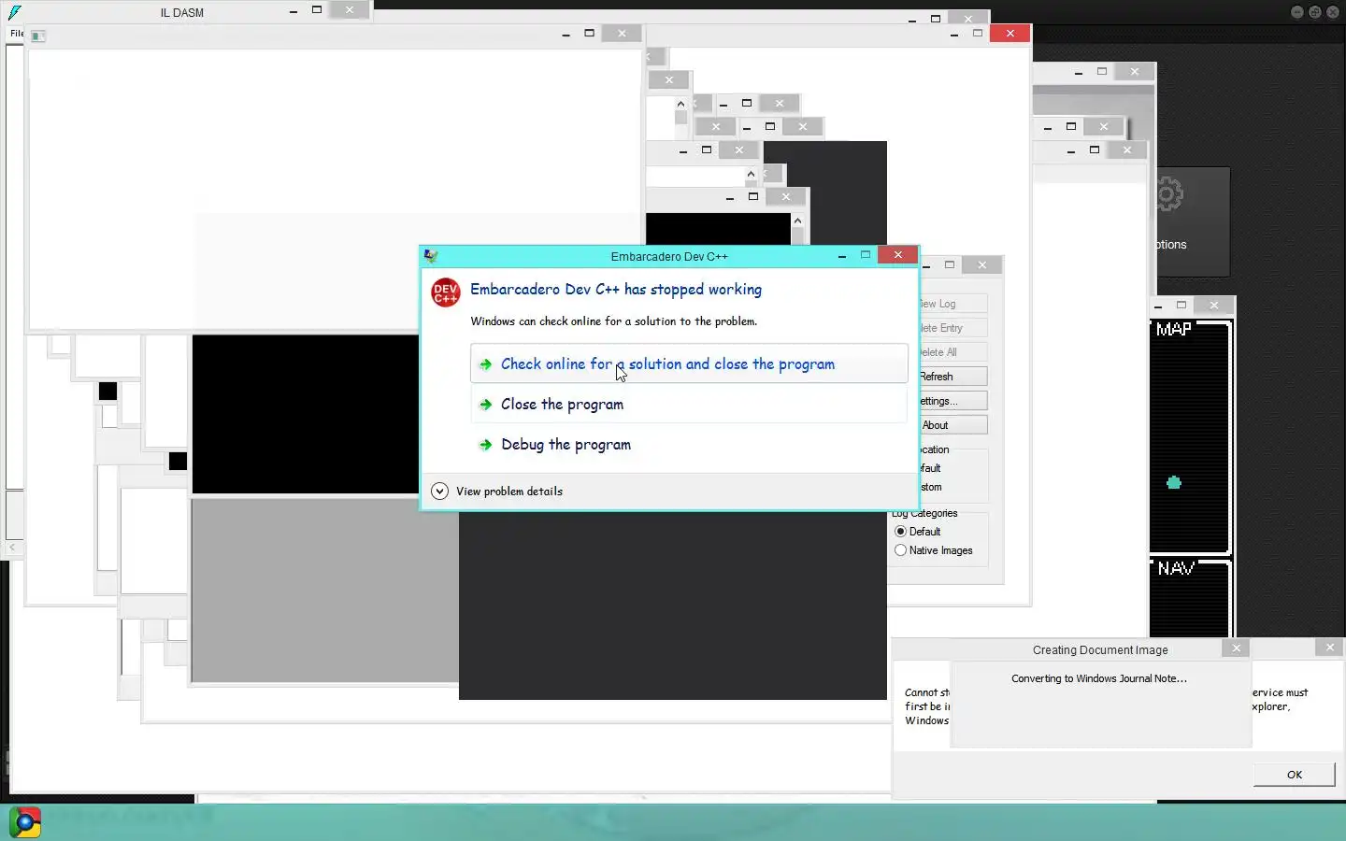Open the colorful round taskbar app icon
The height and width of the screenshot is (841, 1346).
[25, 822]
